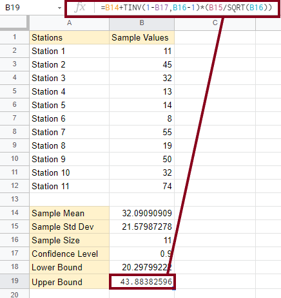Select the 'Sample Std Dev' label cell
Image resolution: width=281 pixels, height=298 pixels.
coord(69,227)
